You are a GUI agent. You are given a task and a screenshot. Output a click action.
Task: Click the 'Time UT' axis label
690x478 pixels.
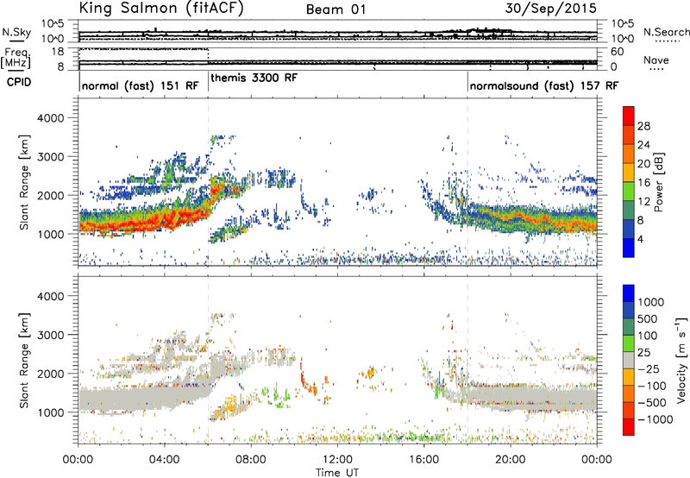coord(337,473)
